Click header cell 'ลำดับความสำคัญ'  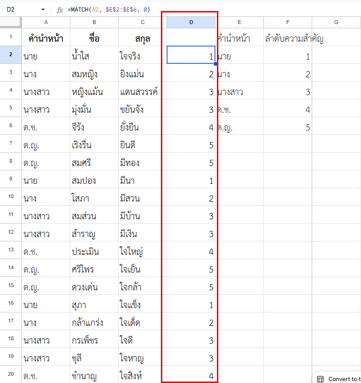point(288,37)
